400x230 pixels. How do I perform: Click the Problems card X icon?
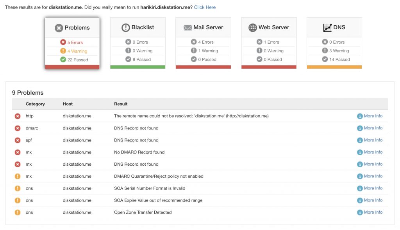pos(59,28)
